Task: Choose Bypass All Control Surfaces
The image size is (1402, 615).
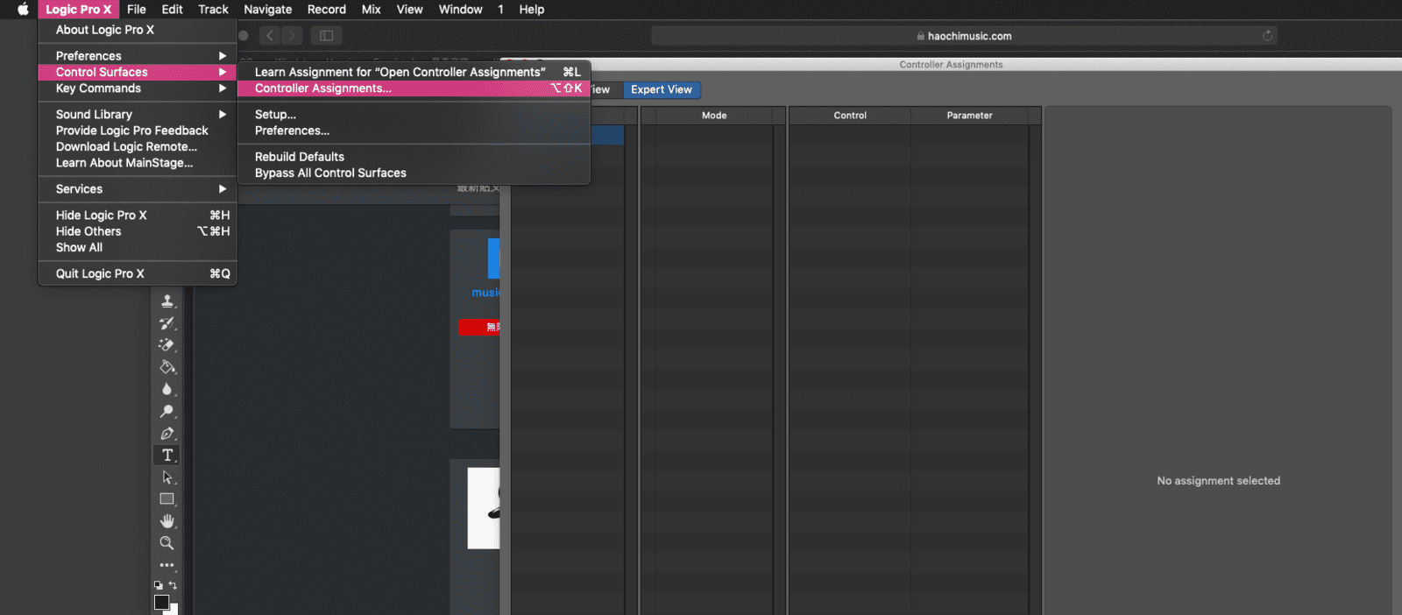Action: pos(414,173)
